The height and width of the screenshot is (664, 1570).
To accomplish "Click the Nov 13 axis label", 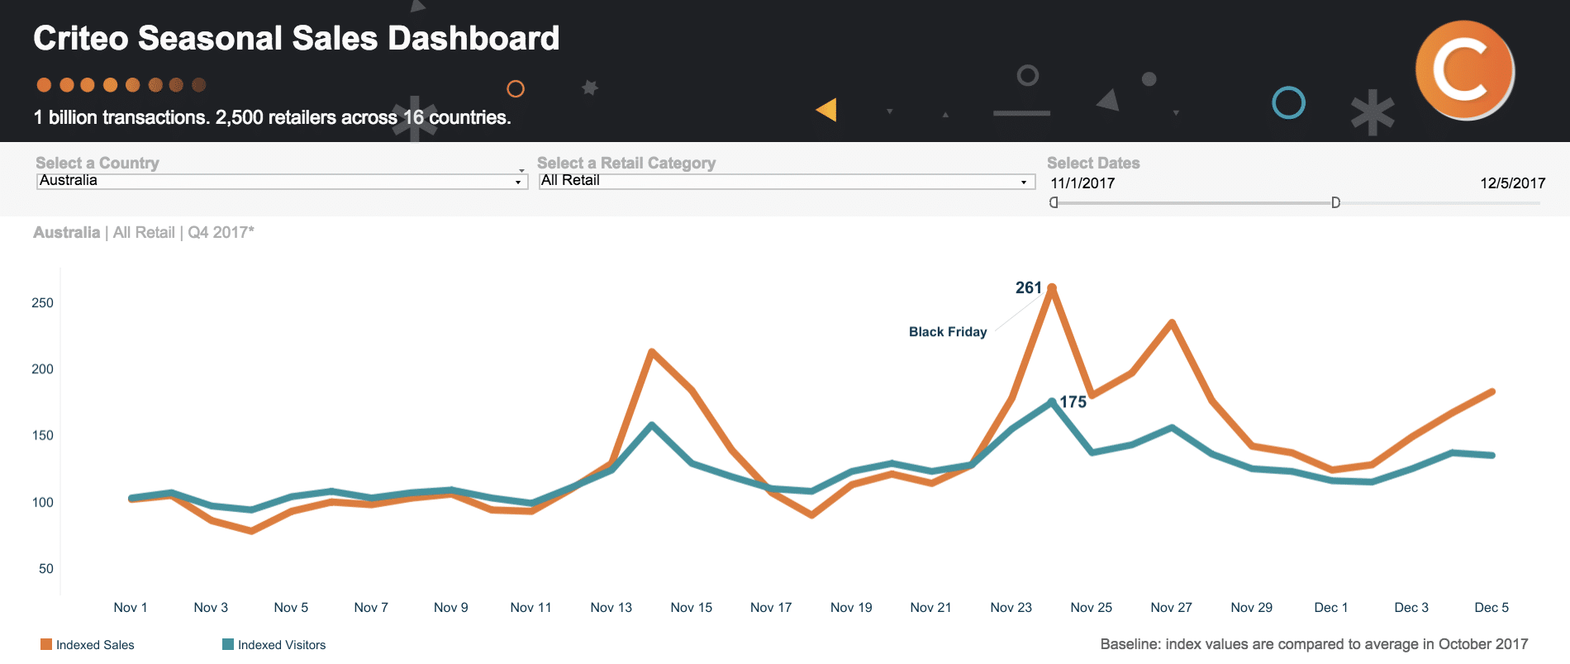I will (611, 608).
